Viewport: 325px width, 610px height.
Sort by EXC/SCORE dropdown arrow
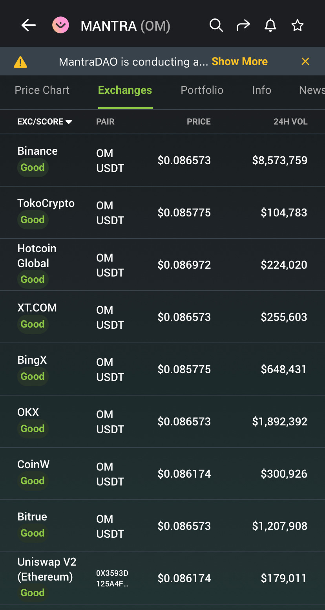[69, 122]
